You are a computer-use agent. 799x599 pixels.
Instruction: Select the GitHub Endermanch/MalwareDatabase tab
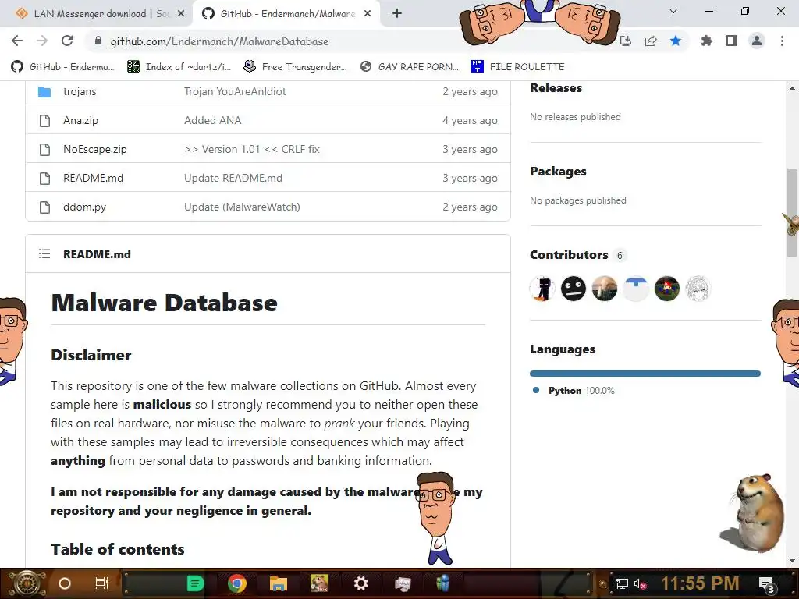pos(286,14)
